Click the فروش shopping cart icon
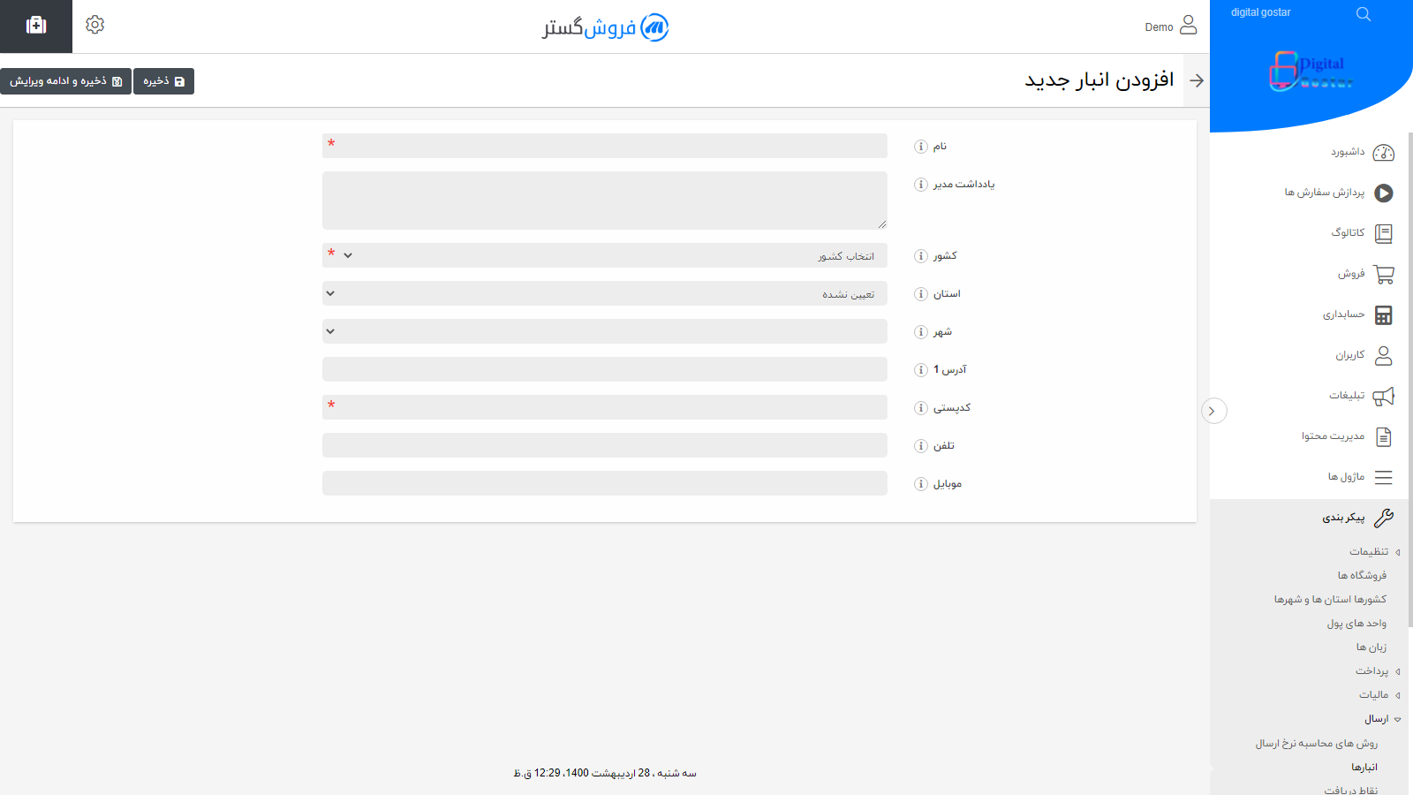This screenshot has height=795, width=1413. [1383, 275]
